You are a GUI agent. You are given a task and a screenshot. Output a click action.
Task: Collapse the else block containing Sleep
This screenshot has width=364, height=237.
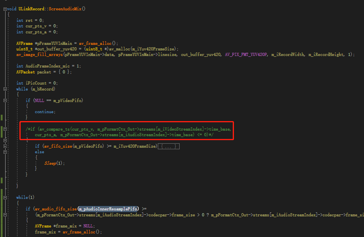[5, 152]
